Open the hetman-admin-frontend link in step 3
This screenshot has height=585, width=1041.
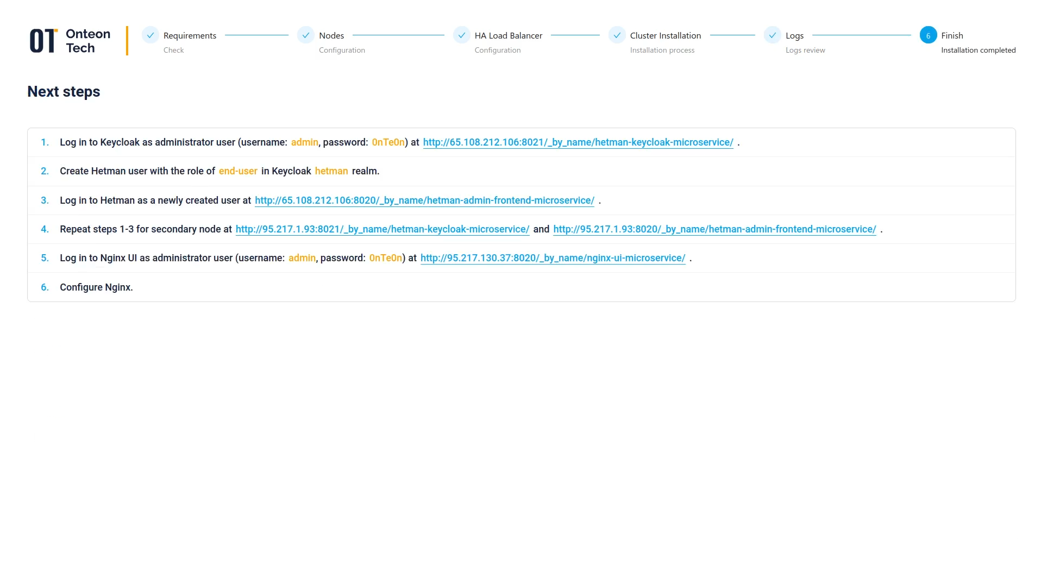424,200
